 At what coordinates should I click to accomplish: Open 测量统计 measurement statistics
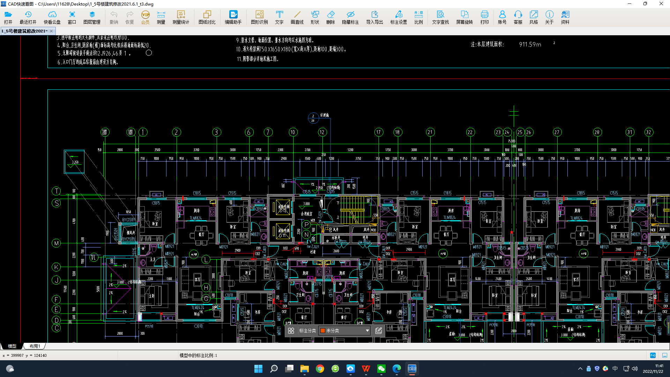point(181,17)
